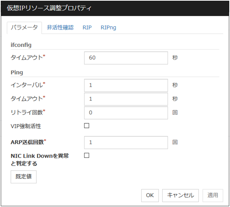The image size is (230, 207).
Task: Click the VIP強制活性 label text
Action: tap(25, 126)
